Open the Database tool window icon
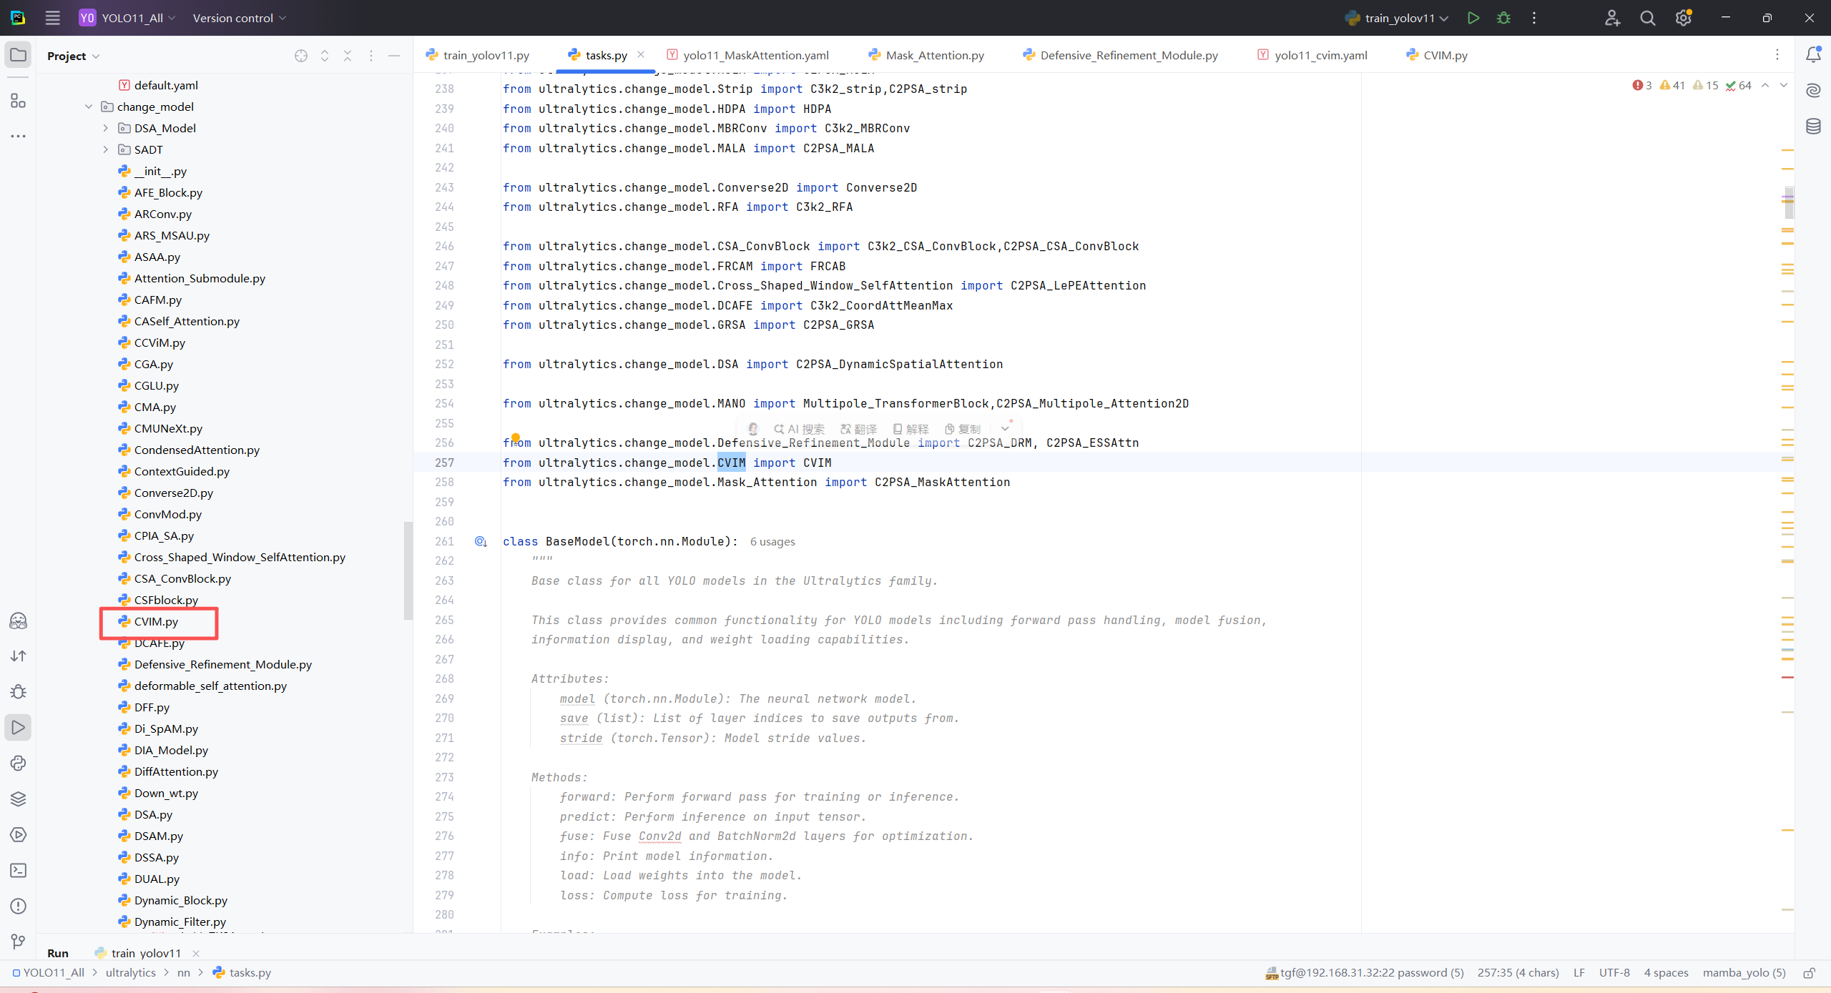 (x=1813, y=127)
